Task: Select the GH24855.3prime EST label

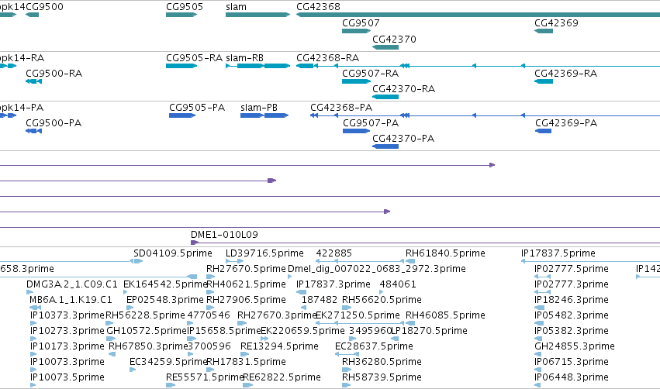Action: [575, 346]
